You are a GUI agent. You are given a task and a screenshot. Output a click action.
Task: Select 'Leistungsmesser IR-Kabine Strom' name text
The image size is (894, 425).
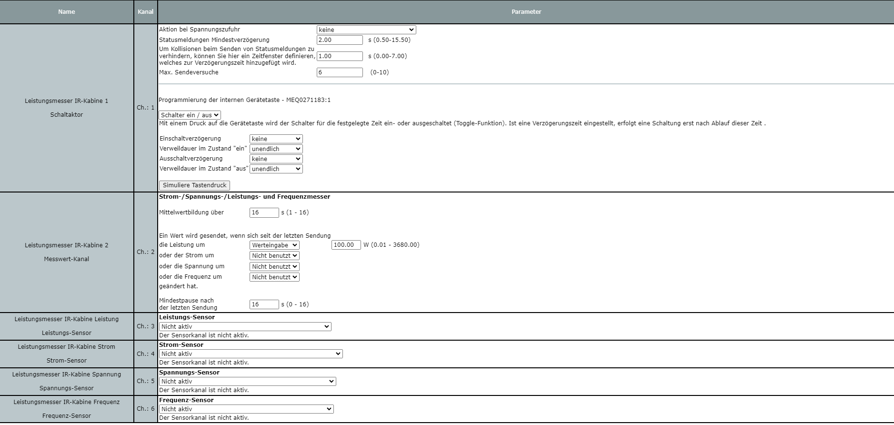(x=67, y=347)
